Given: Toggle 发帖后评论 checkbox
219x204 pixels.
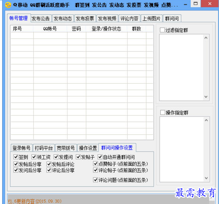Looking at the screenshot, I should [49, 164].
